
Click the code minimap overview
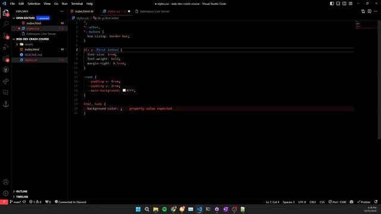click(x=367, y=25)
